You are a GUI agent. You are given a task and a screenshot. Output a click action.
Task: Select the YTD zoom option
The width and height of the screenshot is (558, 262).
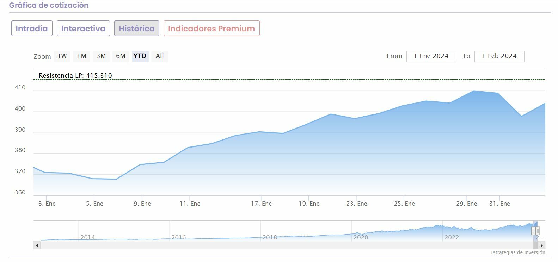(140, 56)
